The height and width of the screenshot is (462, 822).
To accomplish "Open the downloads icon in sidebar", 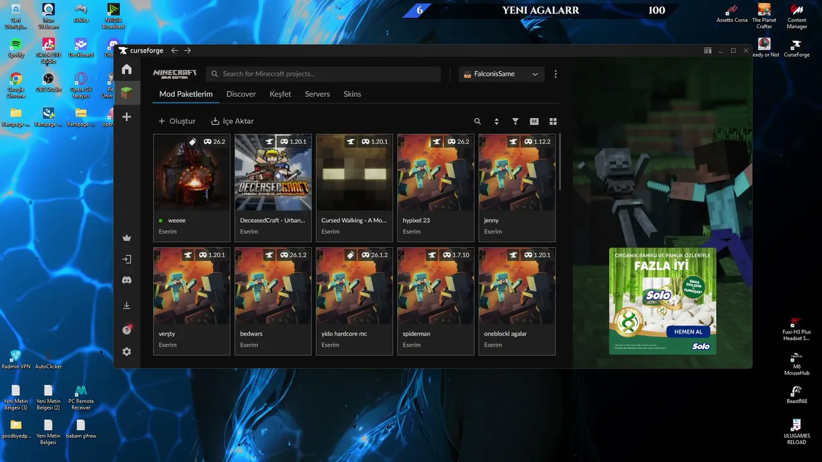I will pos(127,305).
